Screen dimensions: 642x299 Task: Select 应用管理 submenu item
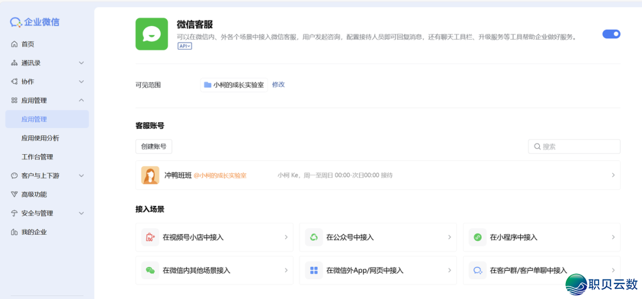47,119
